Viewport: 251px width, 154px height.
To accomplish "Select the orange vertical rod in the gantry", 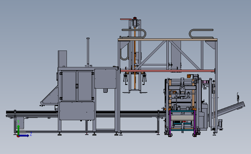I will coord(135,58).
